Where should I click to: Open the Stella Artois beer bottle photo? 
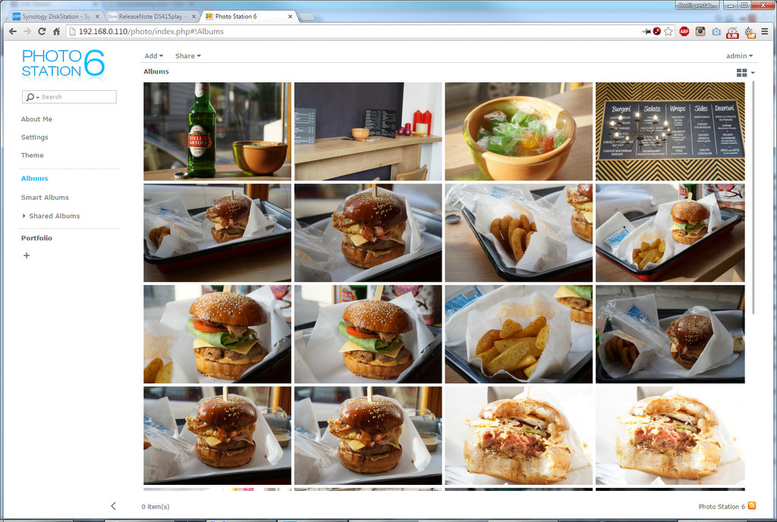pos(218,131)
